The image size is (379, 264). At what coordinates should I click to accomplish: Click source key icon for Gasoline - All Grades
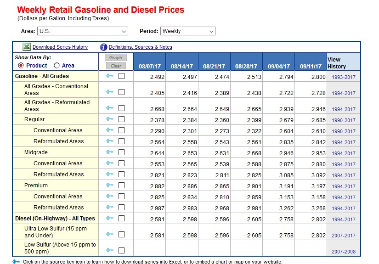pyautogui.click(x=109, y=76)
